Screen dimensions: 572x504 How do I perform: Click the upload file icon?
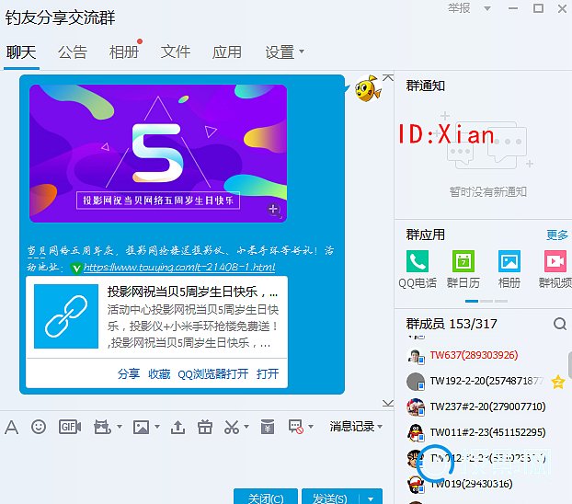pyautogui.click(x=177, y=427)
